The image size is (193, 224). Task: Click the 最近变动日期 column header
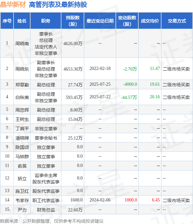click(100, 21)
